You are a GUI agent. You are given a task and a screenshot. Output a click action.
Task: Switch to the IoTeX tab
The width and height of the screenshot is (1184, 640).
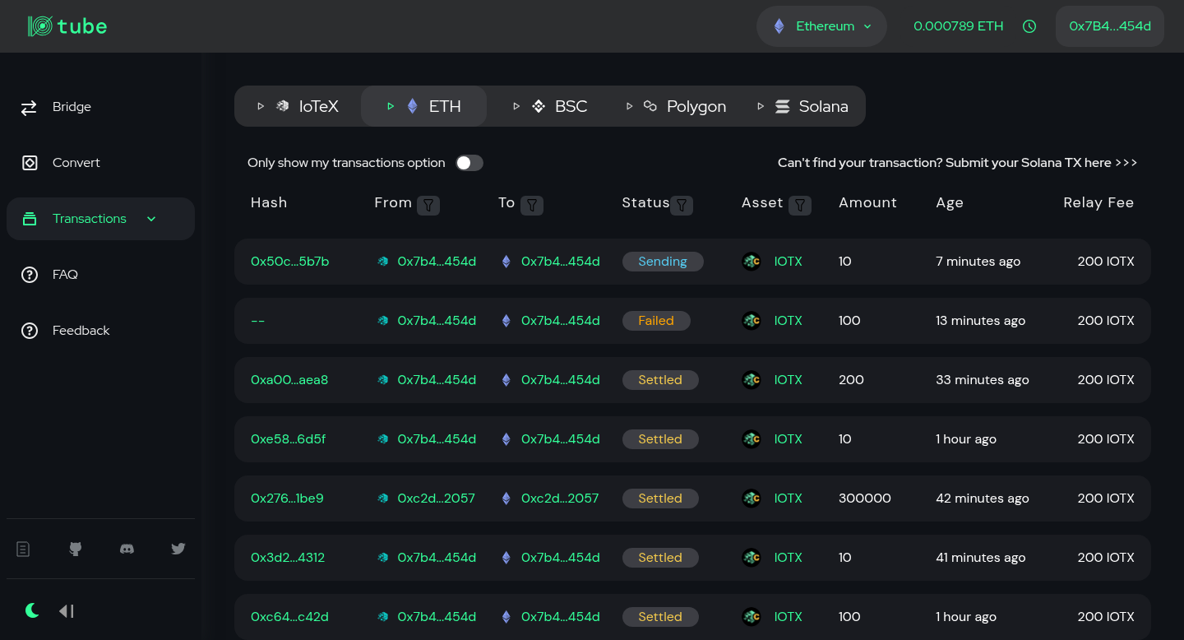pyautogui.click(x=298, y=106)
